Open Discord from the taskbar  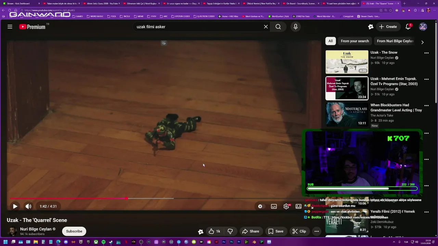pos(66,242)
